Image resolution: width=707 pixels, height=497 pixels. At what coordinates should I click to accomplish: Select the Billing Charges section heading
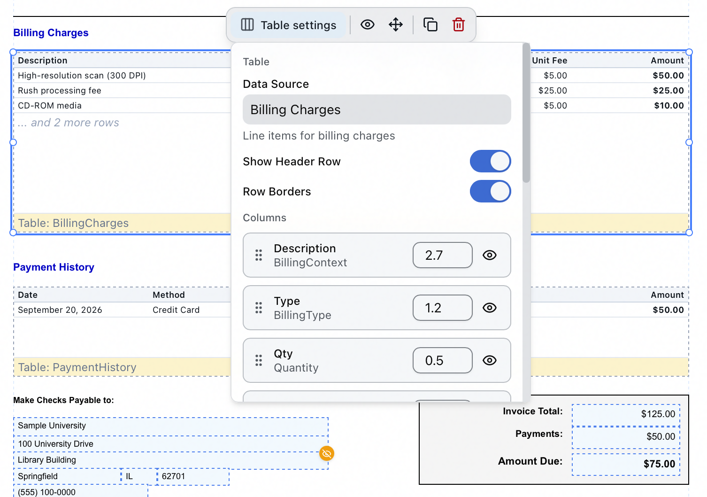(x=51, y=33)
